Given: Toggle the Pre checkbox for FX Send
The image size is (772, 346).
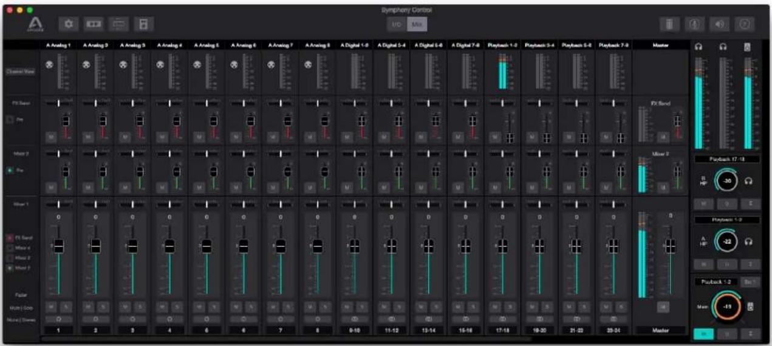Looking at the screenshot, I should coord(11,118).
